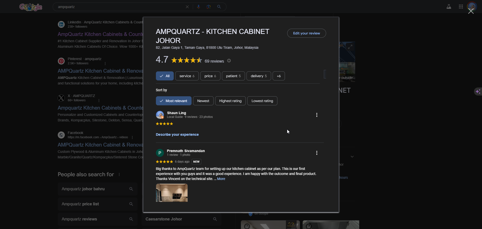Open AMPQuartz Pinterest result title
This screenshot has height=229, width=482.
[x=100, y=71]
